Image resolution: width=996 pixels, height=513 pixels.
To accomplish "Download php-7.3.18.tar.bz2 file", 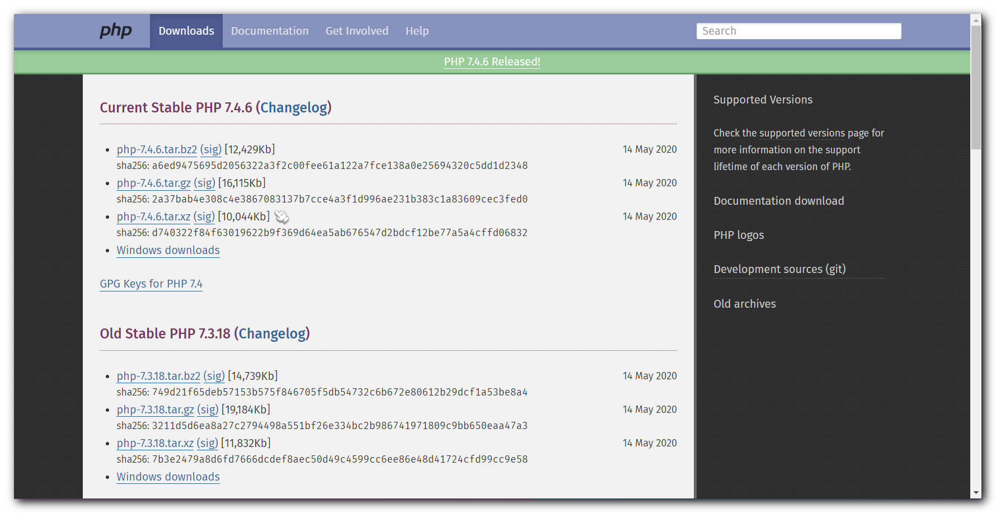I will (158, 376).
